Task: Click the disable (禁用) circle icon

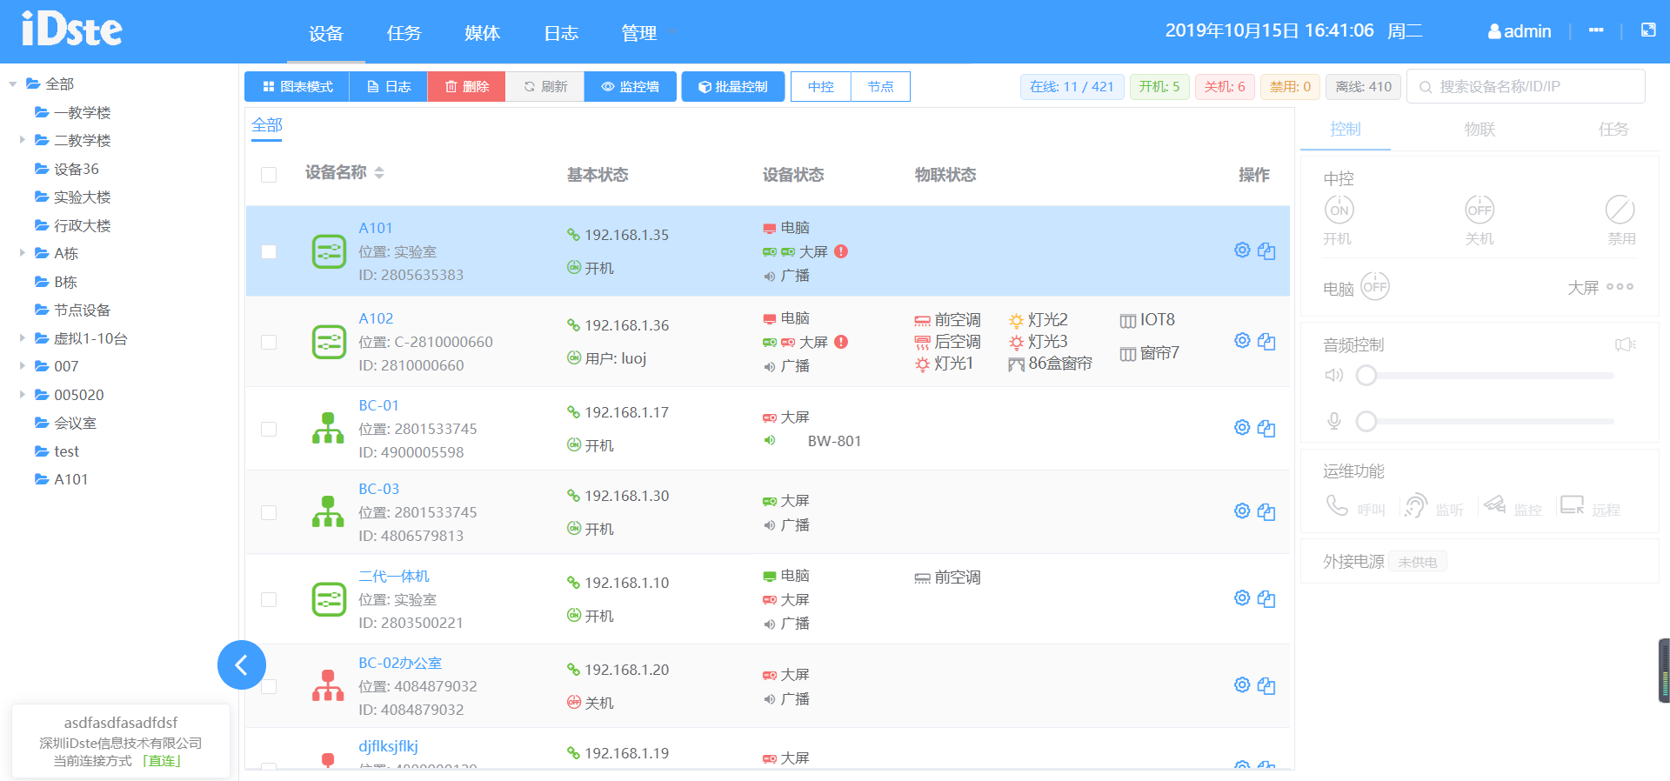Action: [1619, 210]
